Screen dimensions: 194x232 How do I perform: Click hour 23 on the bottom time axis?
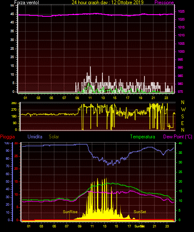click(167, 226)
